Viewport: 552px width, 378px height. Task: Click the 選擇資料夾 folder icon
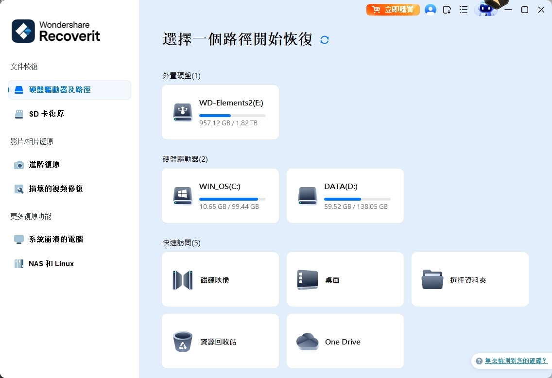pyautogui.click(x=432, y=280)
